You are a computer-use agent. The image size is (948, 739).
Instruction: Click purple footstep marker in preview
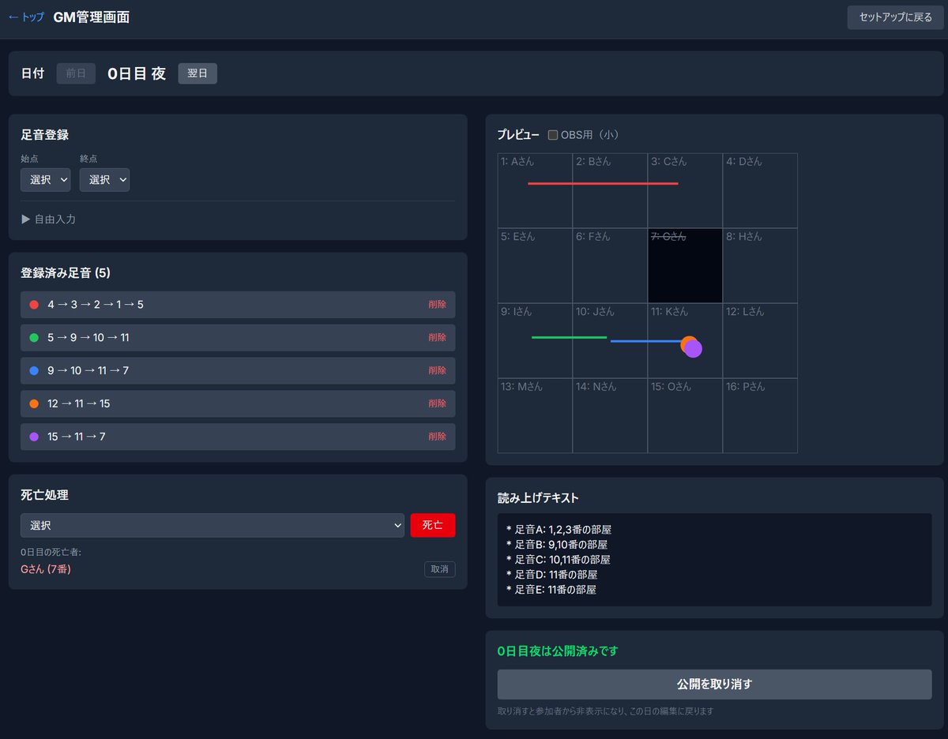pyautogui.click(x=694, y=349)
